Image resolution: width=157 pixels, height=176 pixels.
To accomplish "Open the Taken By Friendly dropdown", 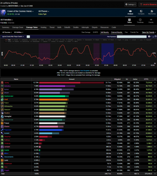I will [149, 32].
